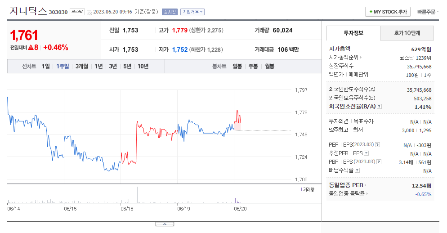Show the 주봉 candlestick chart
This screenshot has height=233, width=447.
pos(253,66)
